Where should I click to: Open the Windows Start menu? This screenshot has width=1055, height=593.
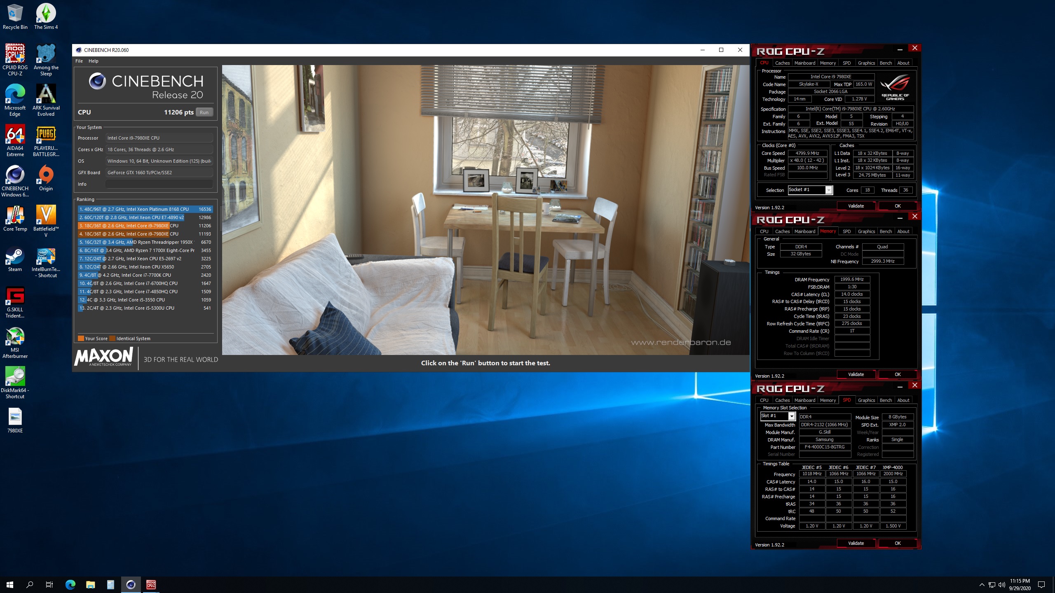(10, 584)
